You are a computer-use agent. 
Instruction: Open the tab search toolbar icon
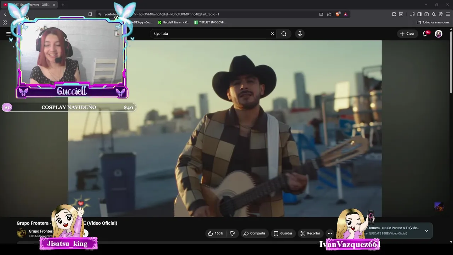[401, 14]
